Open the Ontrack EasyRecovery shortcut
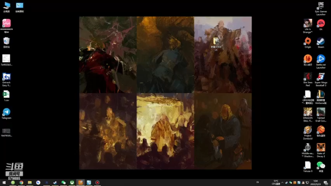331x186 pixels. 7,79
